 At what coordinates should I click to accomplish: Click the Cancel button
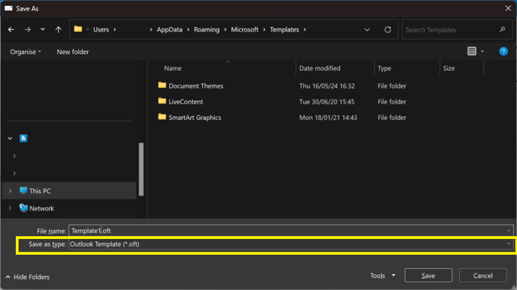coord(482,276)
